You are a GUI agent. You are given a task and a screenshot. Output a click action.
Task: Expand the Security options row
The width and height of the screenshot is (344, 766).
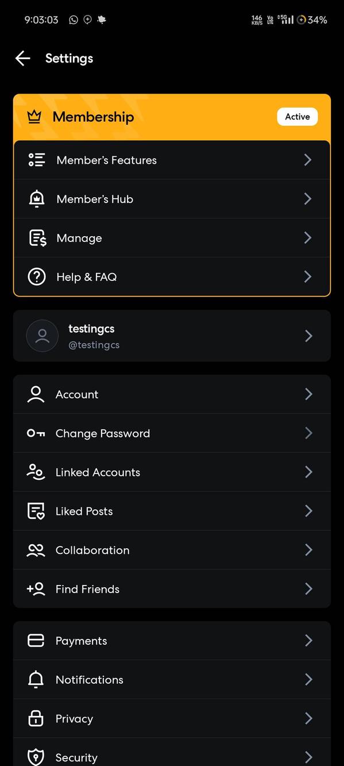point(172,755)
